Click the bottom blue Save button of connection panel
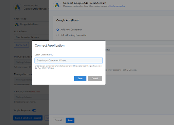The width and height of the screenshot is (174, 125). 70,120
